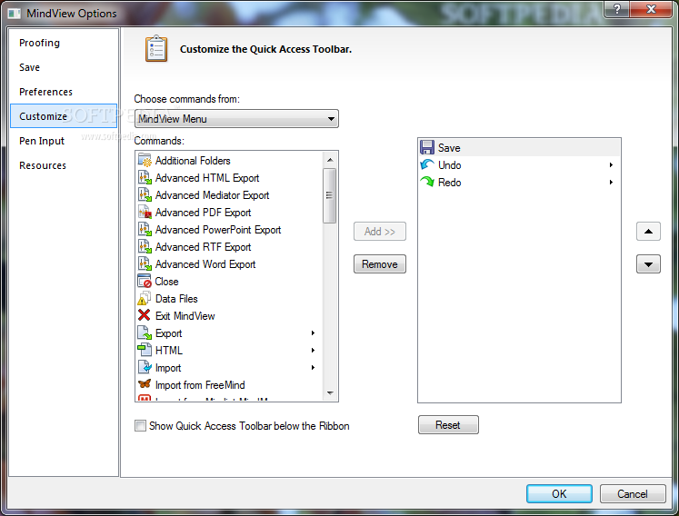Screen dimensions: 679x516
Task: Click the clipboard Customize header icon
Action: [156, 48]
